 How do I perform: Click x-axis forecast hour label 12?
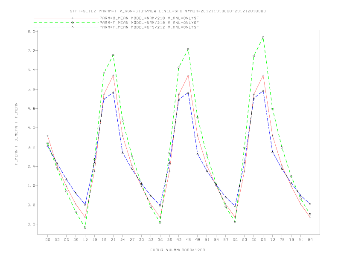[85, 240]
